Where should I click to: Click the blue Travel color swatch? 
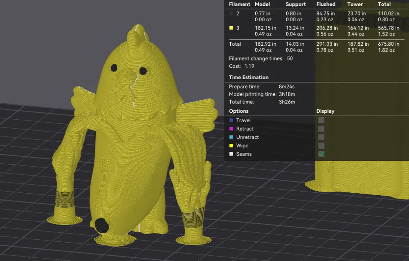pos(231,120)
